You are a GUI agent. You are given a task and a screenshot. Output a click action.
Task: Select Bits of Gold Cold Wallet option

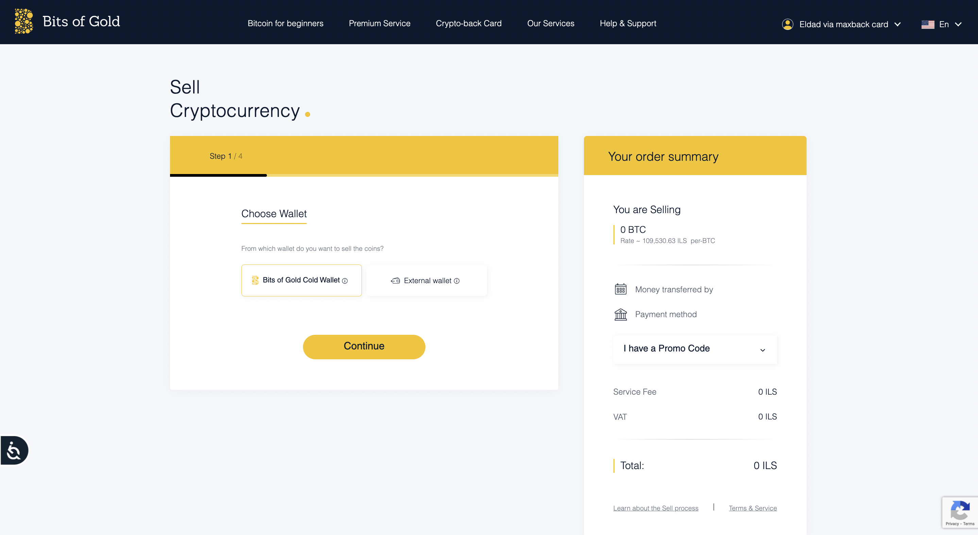(x=301, y=280)
